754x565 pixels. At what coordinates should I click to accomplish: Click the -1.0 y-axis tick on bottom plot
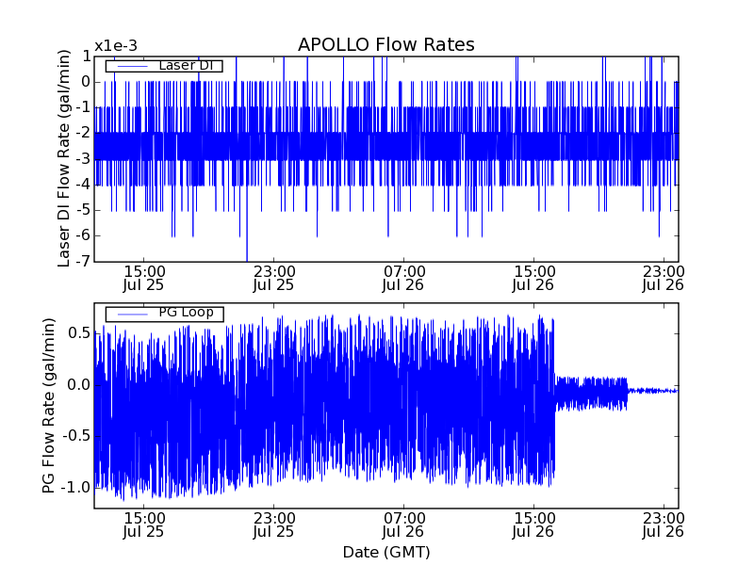pyautogui.click(x=75, y=487)
